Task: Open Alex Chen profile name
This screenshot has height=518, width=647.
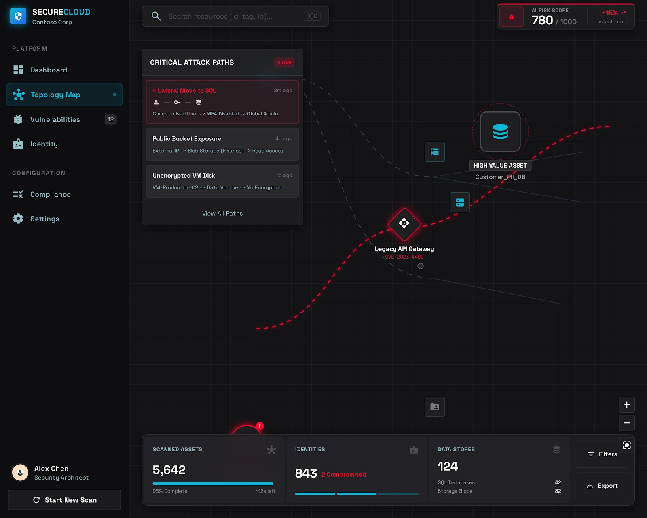Action: 51,469
